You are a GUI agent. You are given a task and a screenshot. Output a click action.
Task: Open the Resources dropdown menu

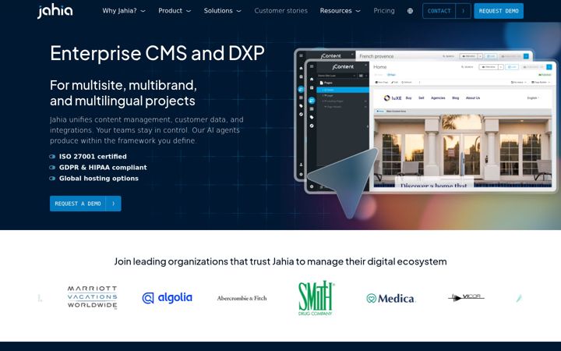click(x=340, y=11)
